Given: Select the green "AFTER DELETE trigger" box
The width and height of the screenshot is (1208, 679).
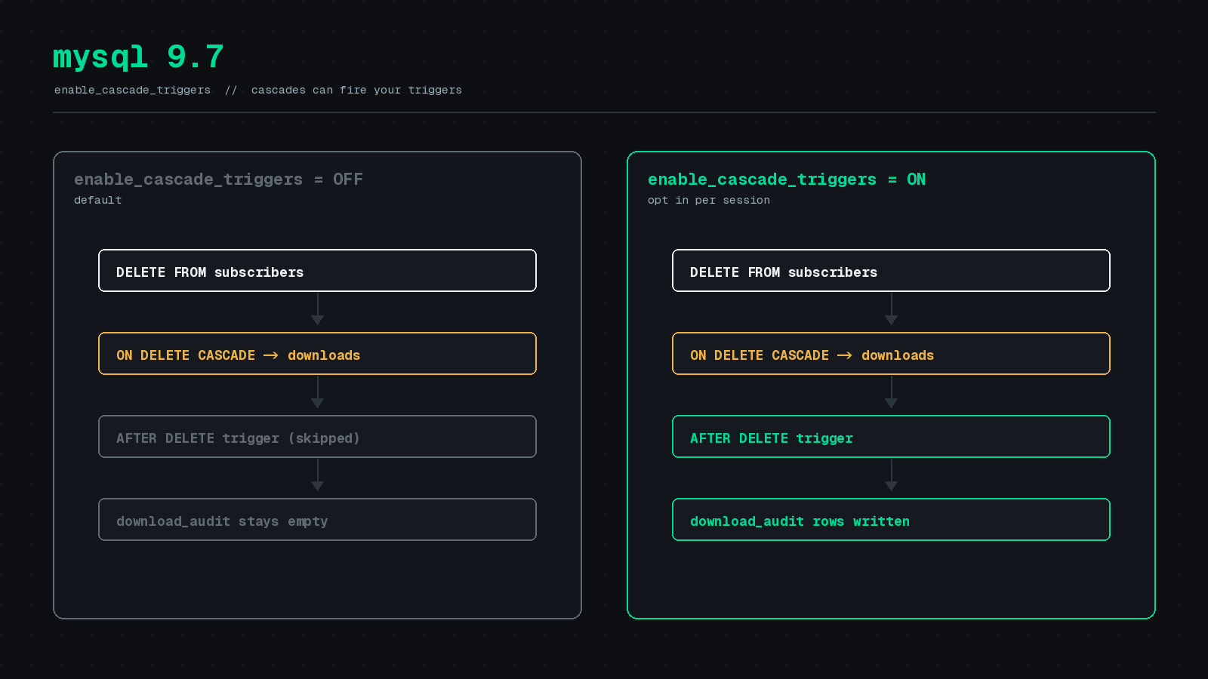Looking at the screenshot, I should pos(891,437).
